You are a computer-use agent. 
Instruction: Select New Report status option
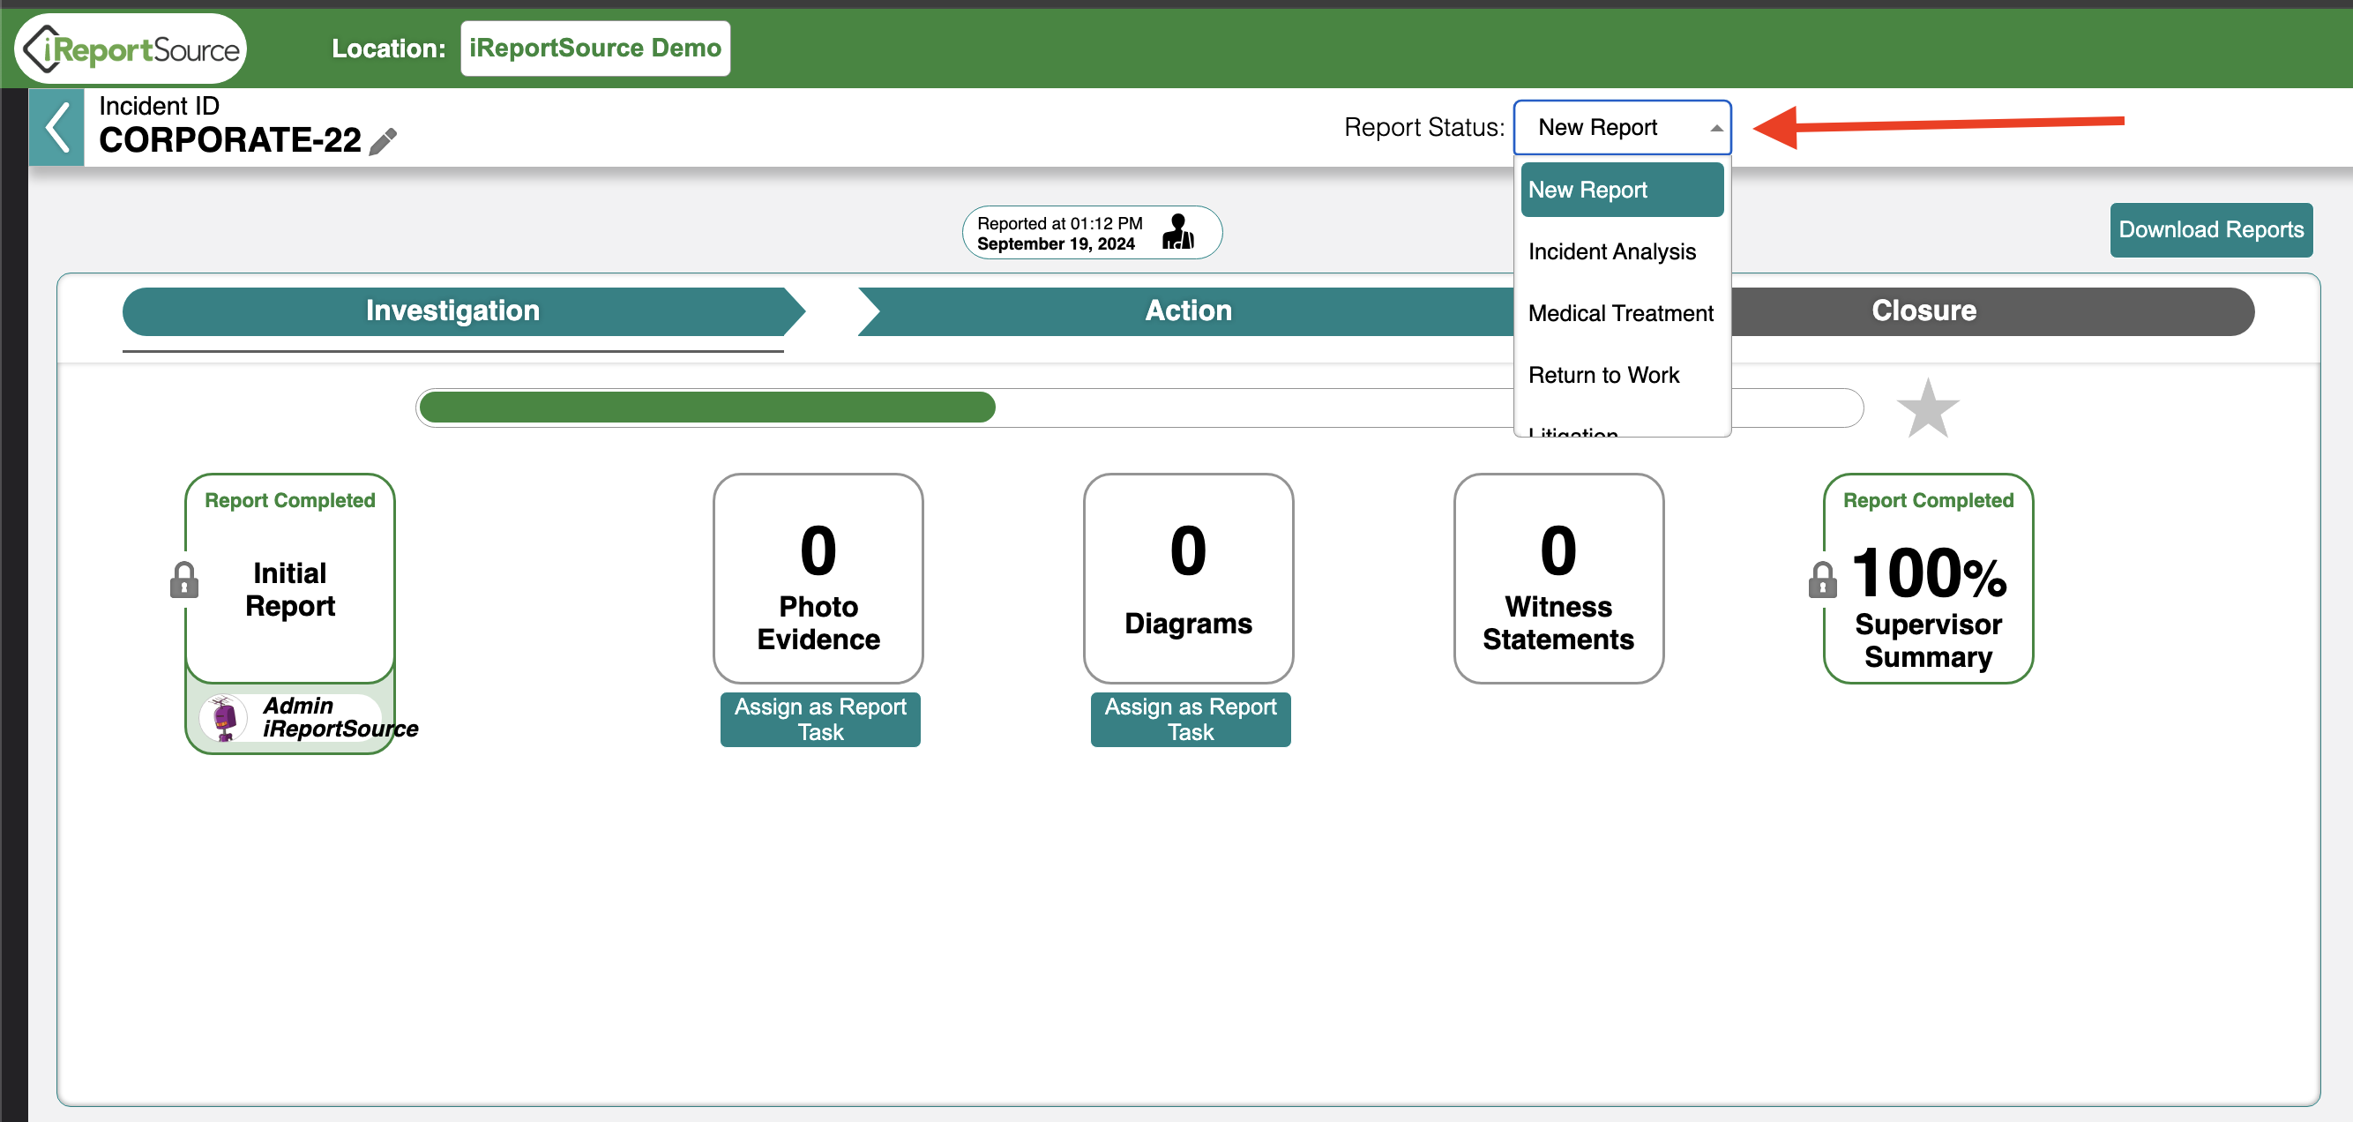coord(1621,190)
